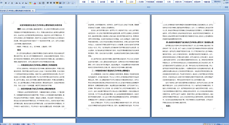Image resolution: width=229 pixels, height=125 pixels.
Task: Toggle italic formatting button
Action: [x=9, y=3]
